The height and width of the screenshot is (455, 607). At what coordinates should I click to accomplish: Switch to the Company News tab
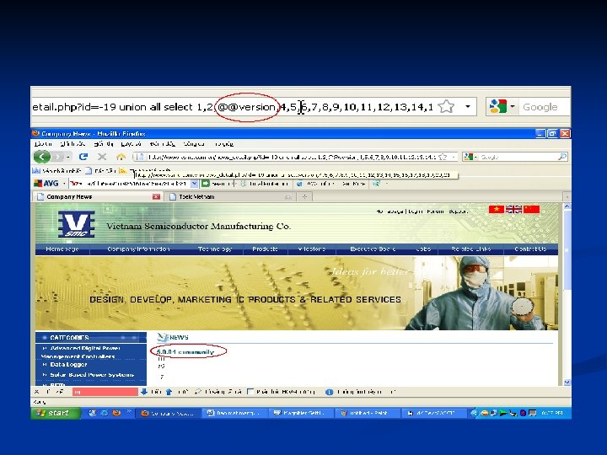pos(97,196)
